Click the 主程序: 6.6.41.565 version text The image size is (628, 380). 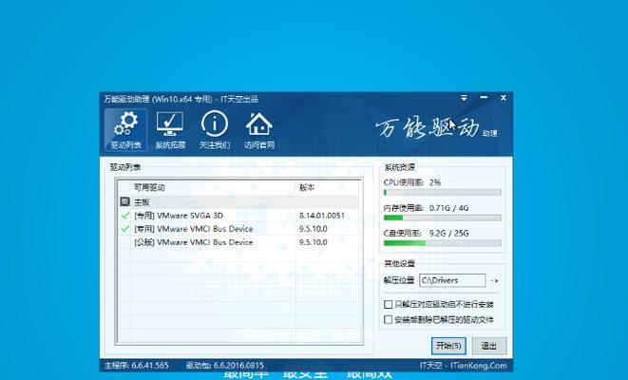click(137, 366)
